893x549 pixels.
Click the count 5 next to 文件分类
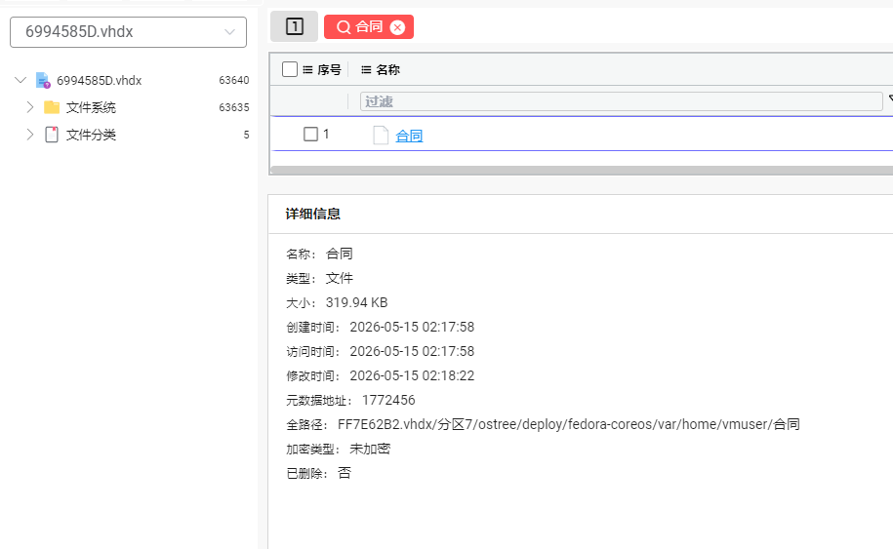tap(246, 135)
